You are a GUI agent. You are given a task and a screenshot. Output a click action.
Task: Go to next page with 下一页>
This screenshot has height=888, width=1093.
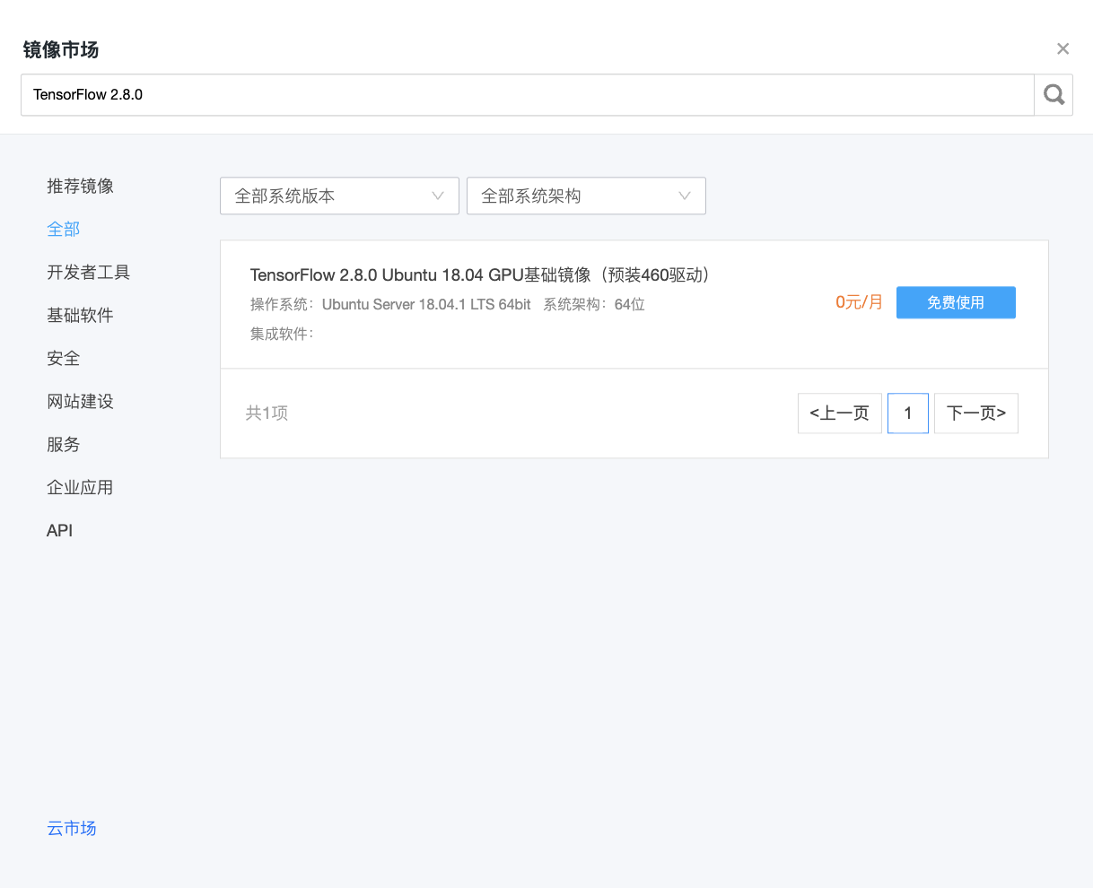tap(976, 413)
